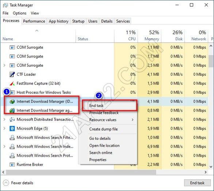
Task: Sort by the Status column header
Action: pos(83,39)
